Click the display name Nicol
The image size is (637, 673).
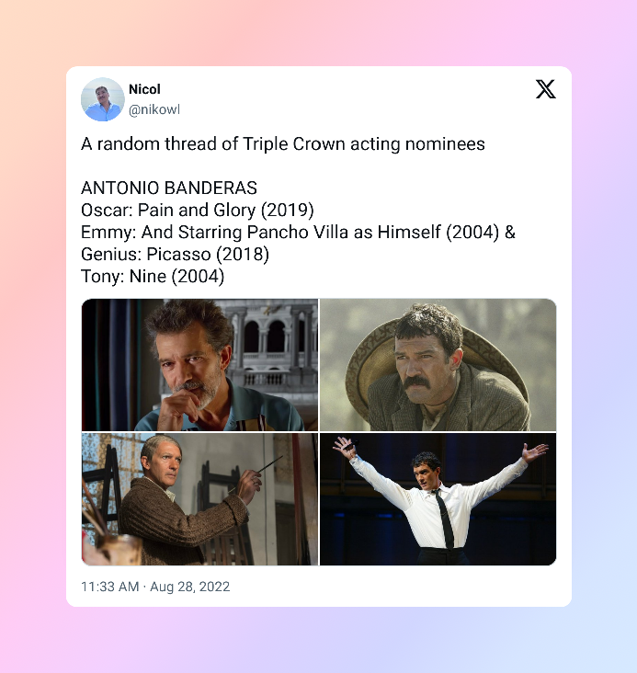[x=144, y=89]
